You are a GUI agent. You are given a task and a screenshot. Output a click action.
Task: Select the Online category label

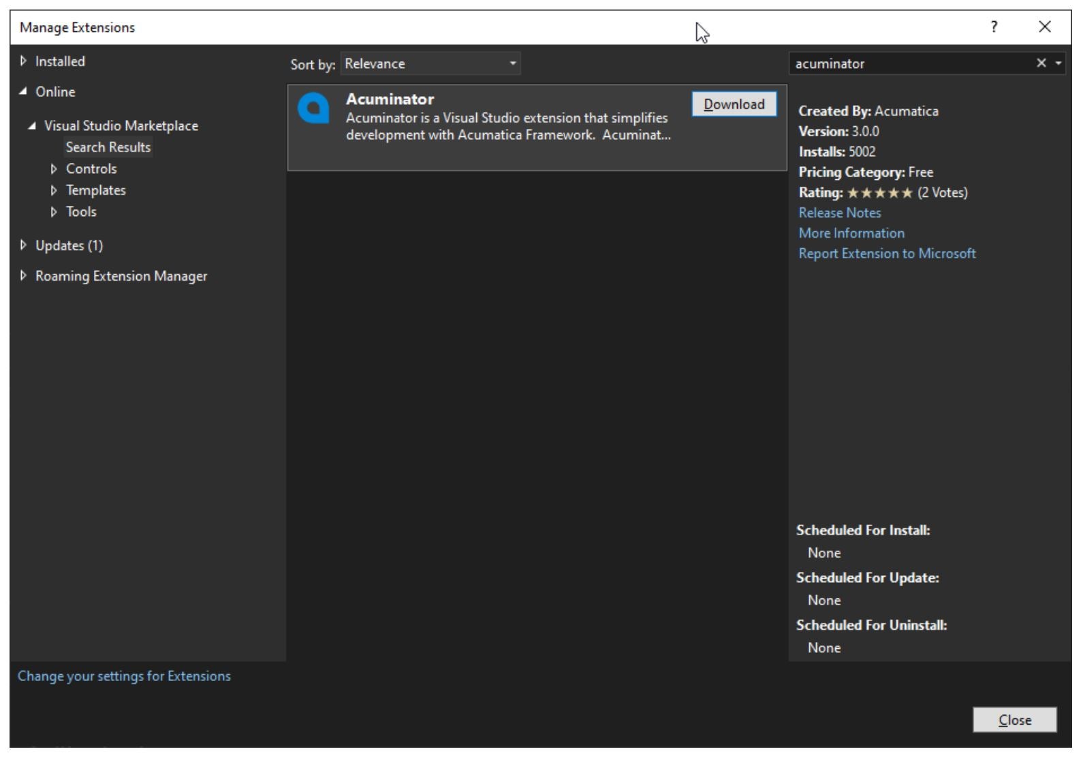coord(55,91)
